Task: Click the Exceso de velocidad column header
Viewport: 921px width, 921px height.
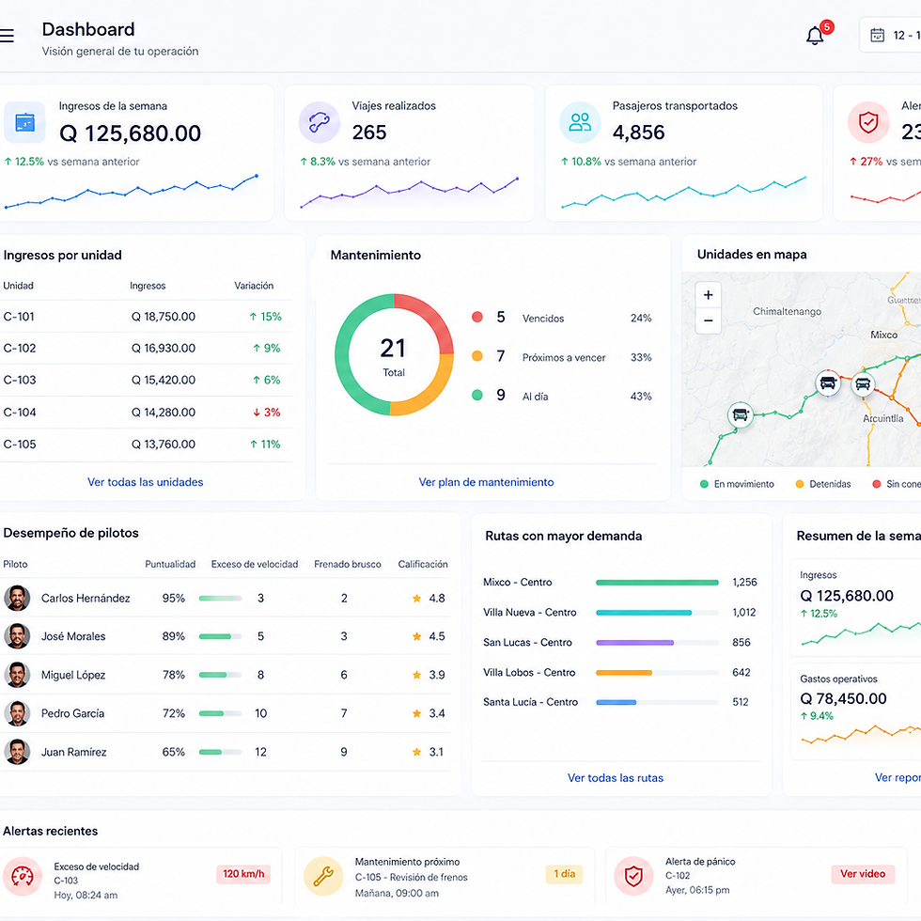Action: pyautogui.click(x=255, y=564)
